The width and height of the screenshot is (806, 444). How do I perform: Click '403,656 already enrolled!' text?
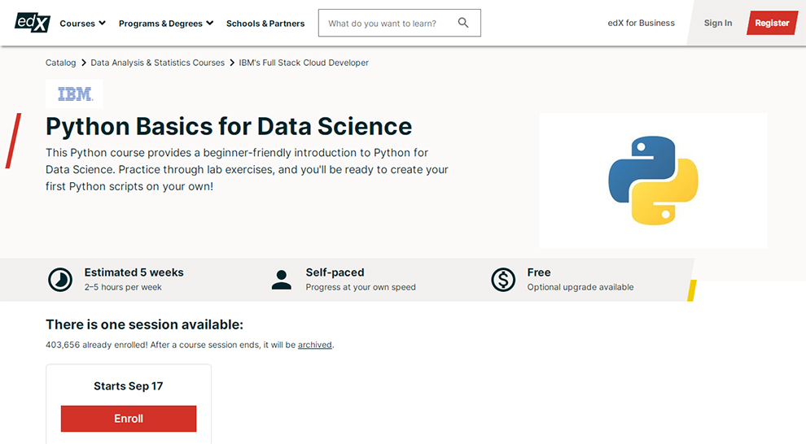[x=97, y=345]
